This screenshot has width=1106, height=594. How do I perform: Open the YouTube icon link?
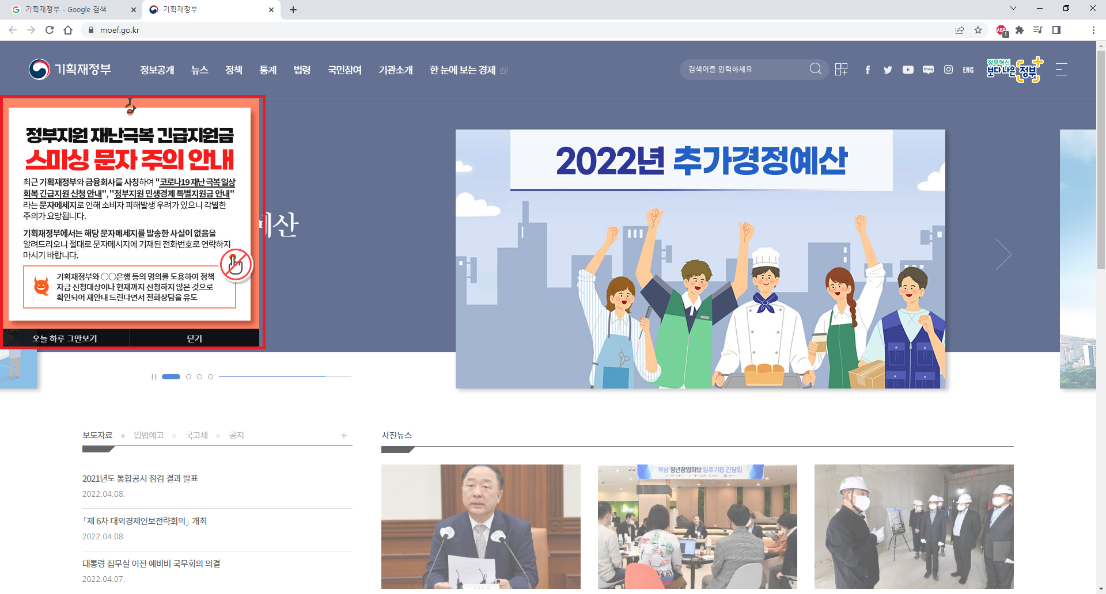tap(908, 70)
